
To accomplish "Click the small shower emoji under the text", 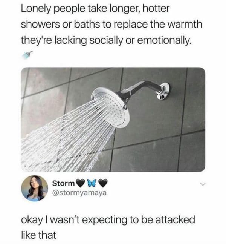I will coord(27,55).
